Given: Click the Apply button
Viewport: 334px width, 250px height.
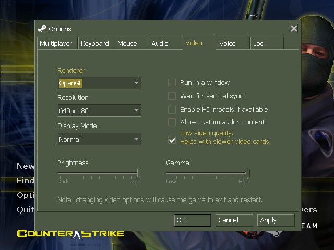Looking at the screenshot, I should 276,220.
